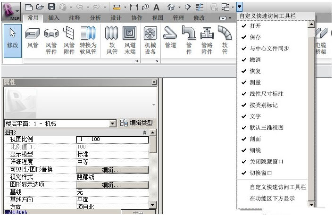Select the 机械设备 Mechanical equipment tool
The width and height of the screenshot is (334, 215).
click(150, 40)
